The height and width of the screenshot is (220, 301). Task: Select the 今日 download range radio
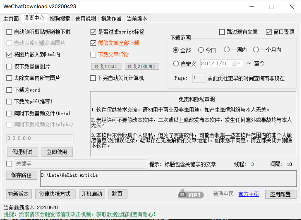tap(201, 50)
